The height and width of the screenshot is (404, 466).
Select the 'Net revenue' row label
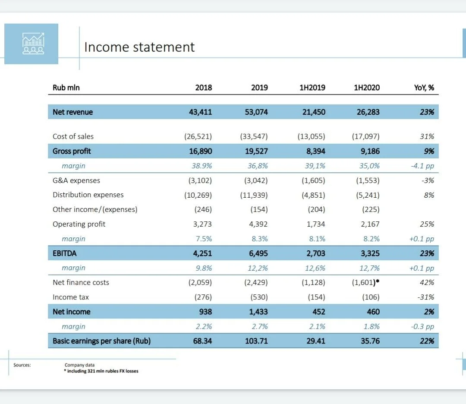click(x=73, y=112)
